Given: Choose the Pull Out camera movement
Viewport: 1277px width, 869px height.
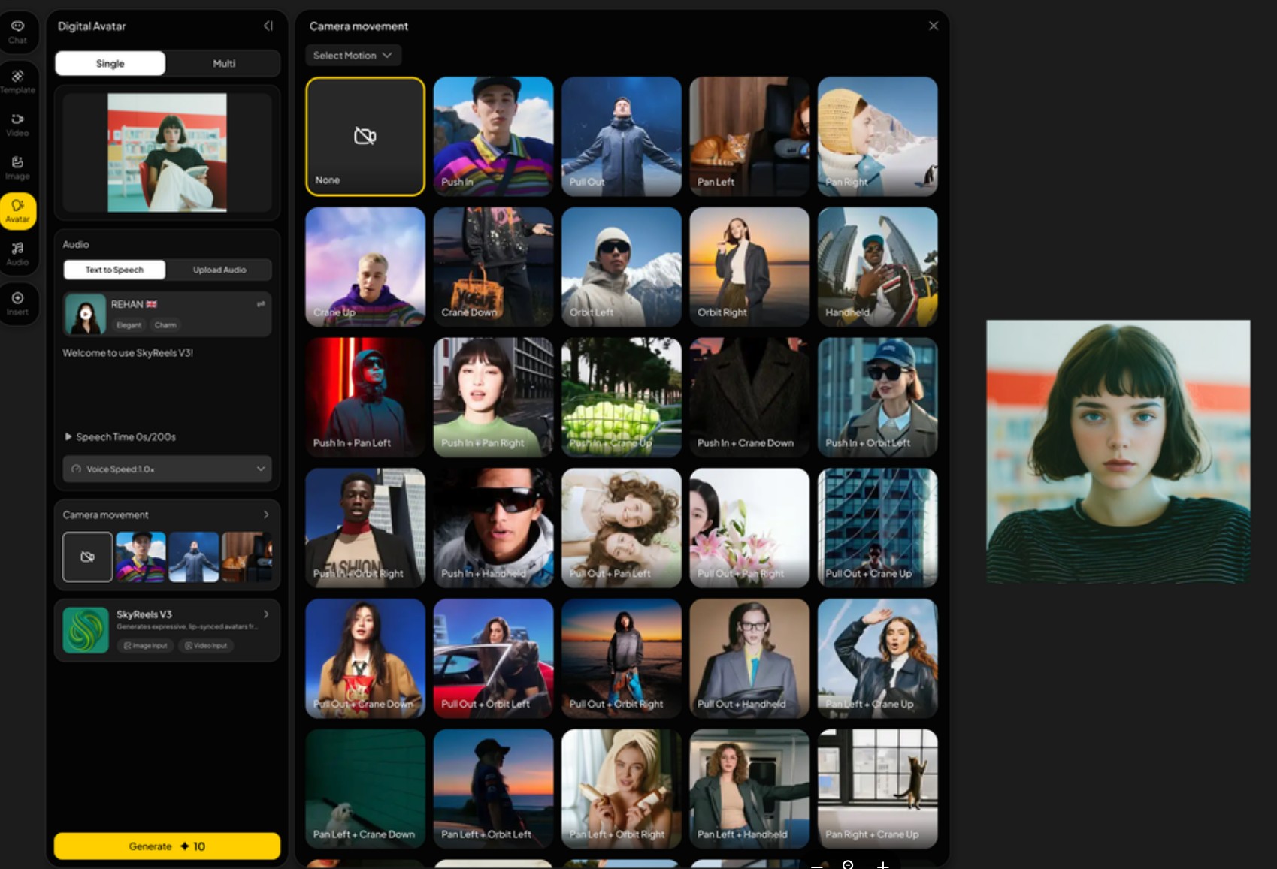Looking at the screenshot, I should (622, 136).
